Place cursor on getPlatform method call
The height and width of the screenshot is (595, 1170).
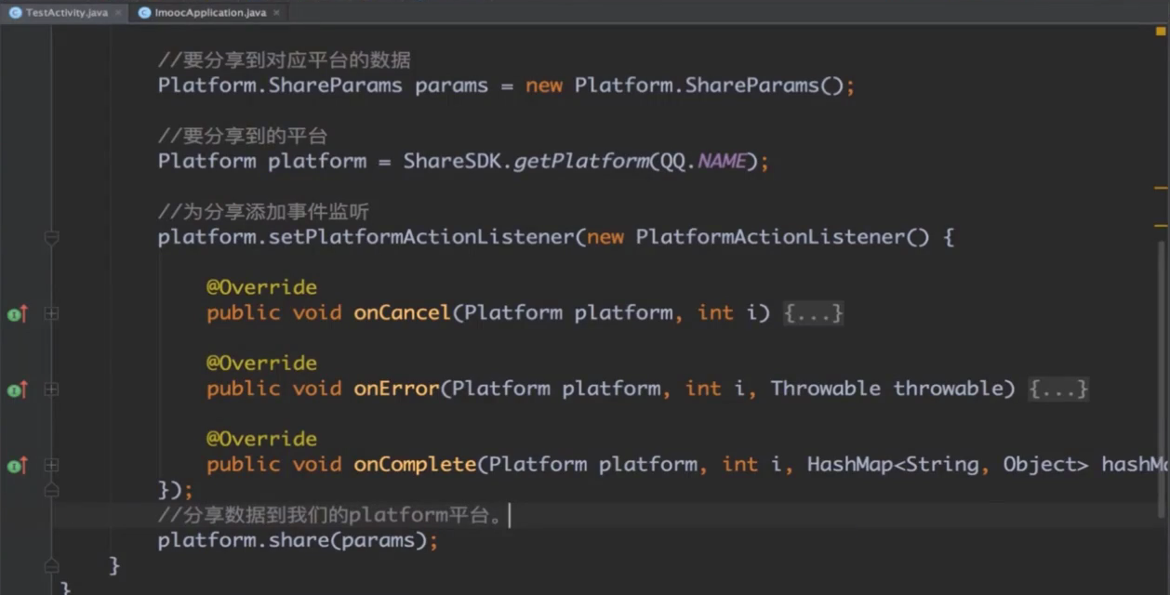(x=581, y=161)
